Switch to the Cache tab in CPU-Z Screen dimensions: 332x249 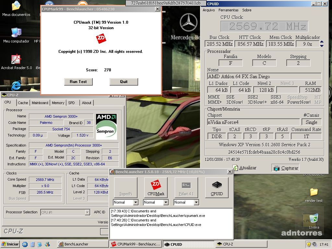click(23, 103)
